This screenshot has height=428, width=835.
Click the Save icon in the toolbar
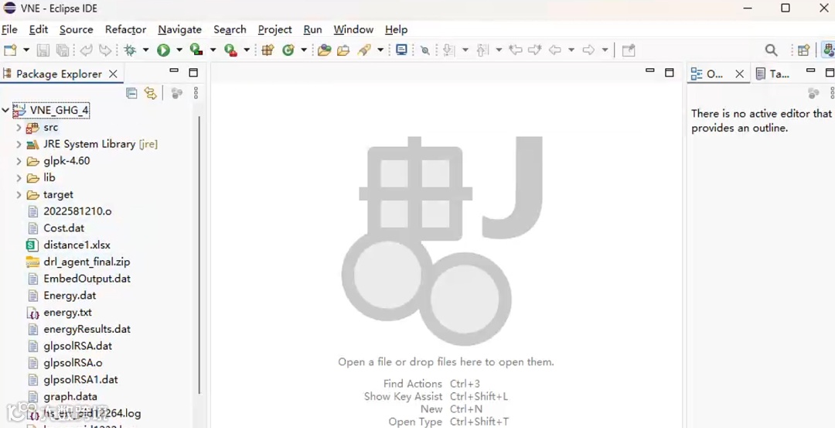pos(43,50)
